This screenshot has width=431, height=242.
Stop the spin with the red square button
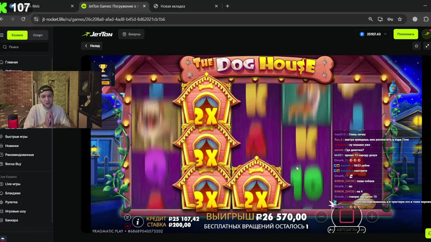click(346, 217)
